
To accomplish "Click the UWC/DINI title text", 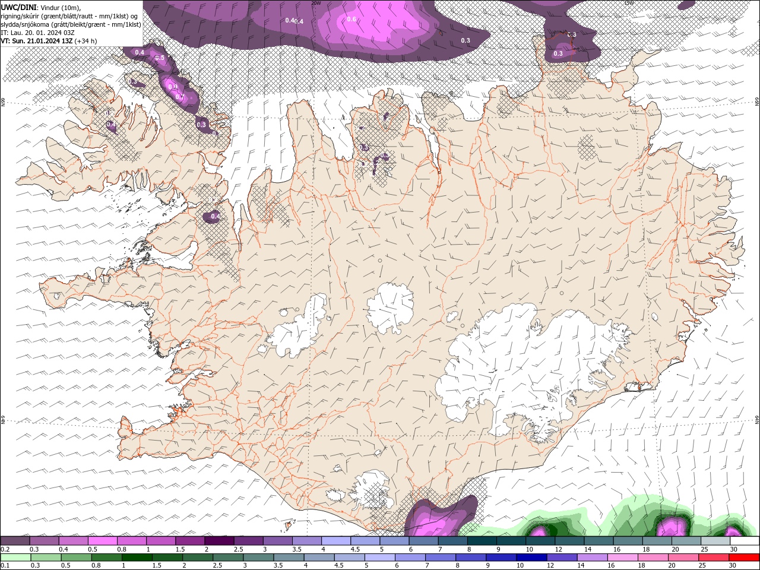I will click(x=19, y=7).
